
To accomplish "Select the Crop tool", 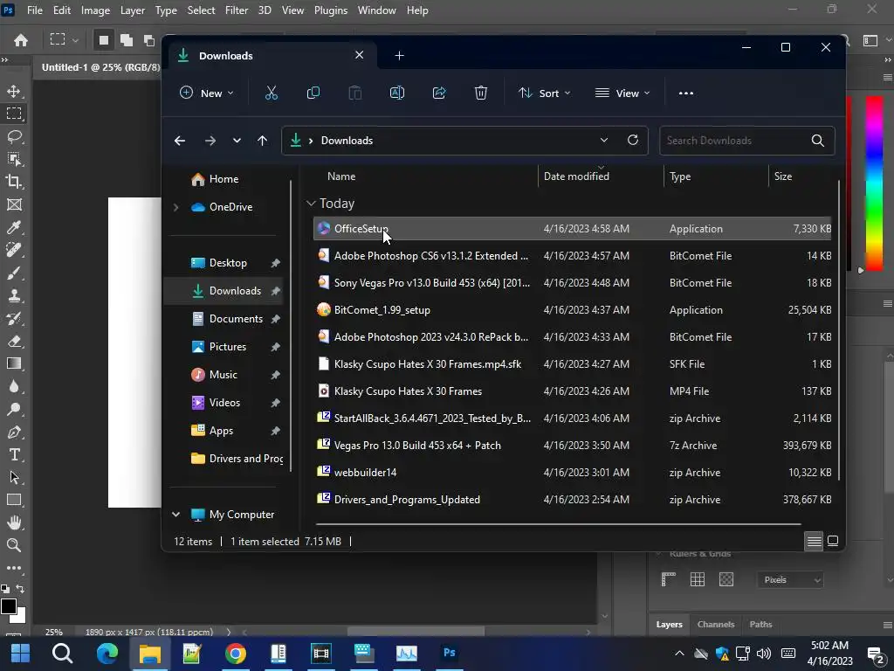I will (x=14, y=182).
